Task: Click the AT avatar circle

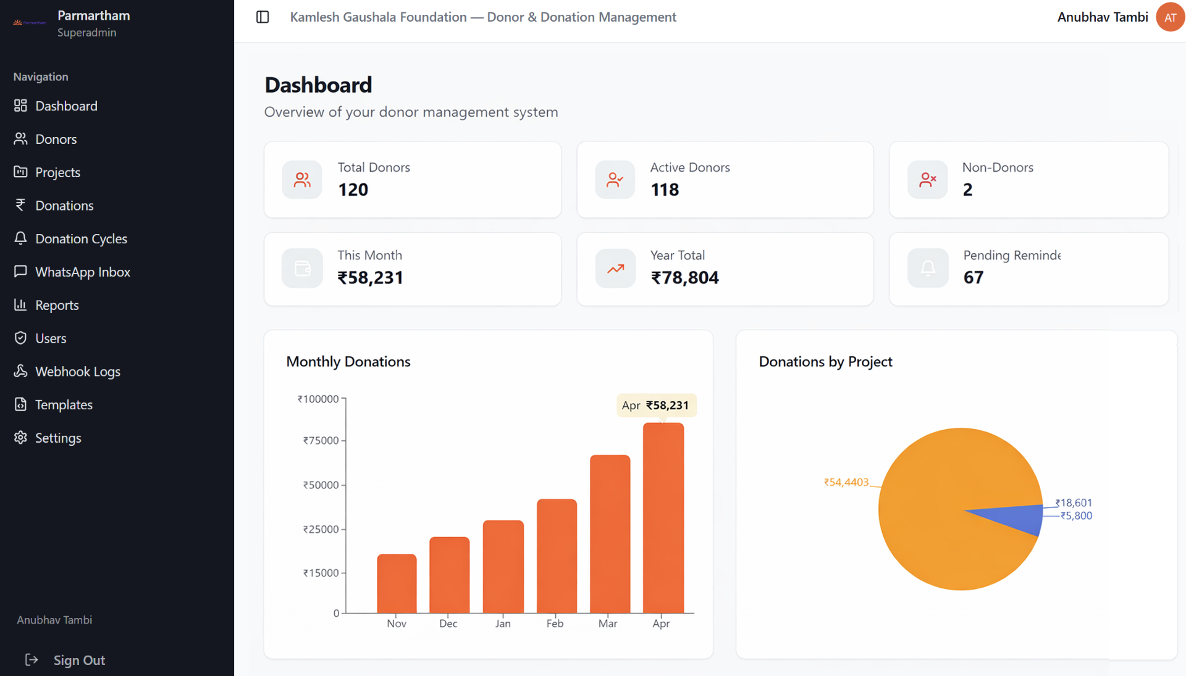Action: [1170, 17]
